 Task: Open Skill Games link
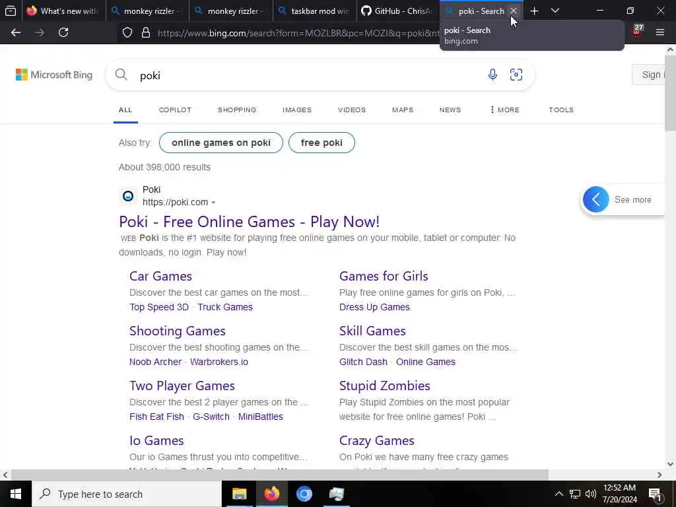(372, 331)
